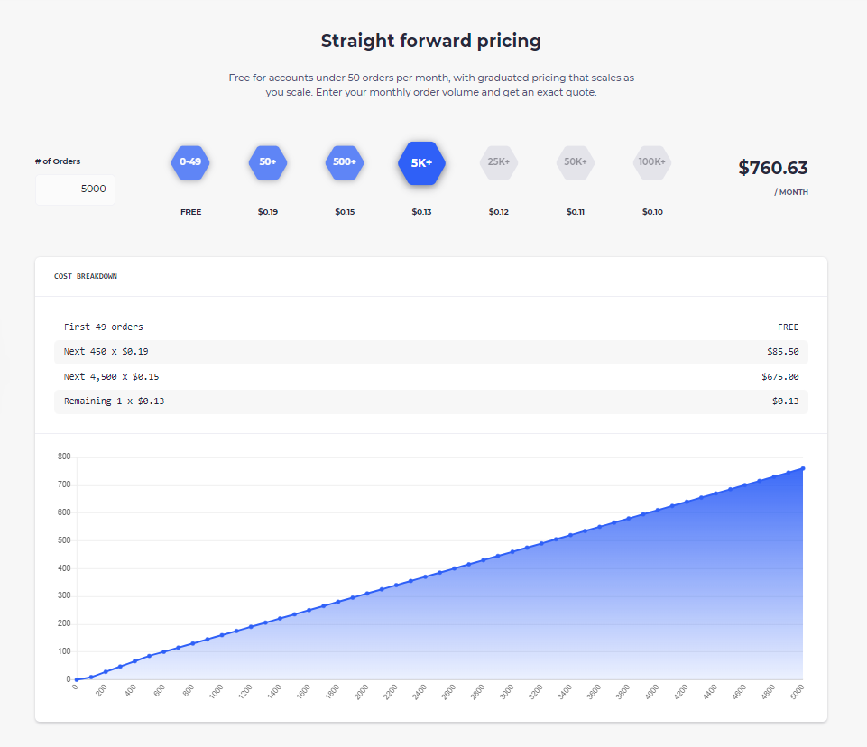Image resolution: width=867 pixels, height=747 pixels.
Task: Click the $0.12 rate under 25K+
Action: (498, 211)
